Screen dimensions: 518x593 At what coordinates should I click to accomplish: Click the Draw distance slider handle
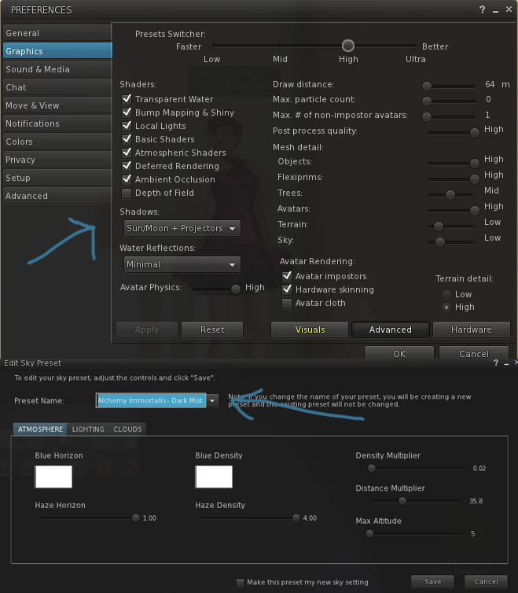427,87
